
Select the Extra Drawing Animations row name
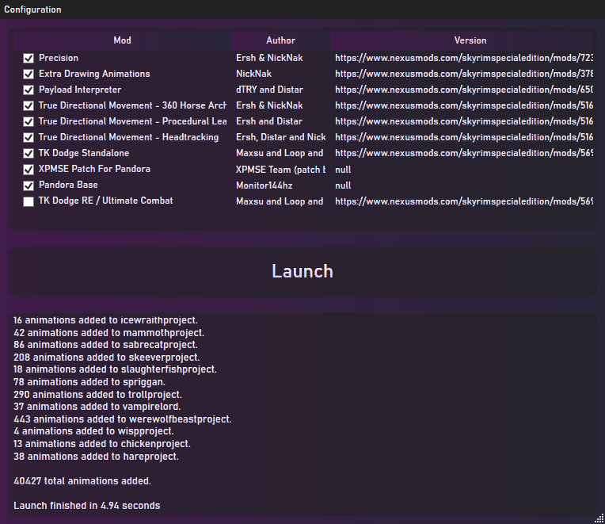pyautogui.click(x=94, y=74)
